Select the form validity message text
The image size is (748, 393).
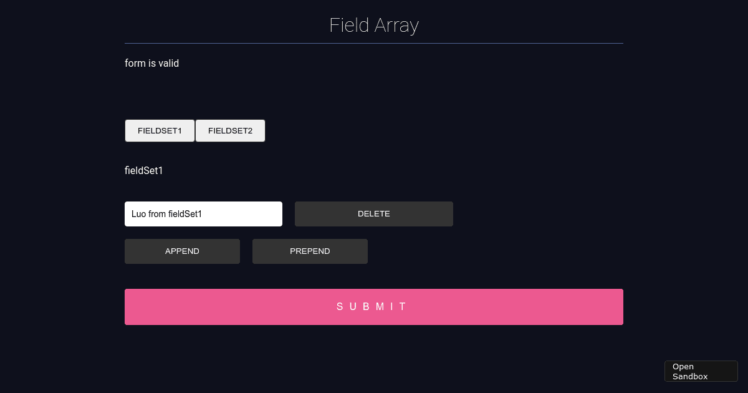(151, 63)
